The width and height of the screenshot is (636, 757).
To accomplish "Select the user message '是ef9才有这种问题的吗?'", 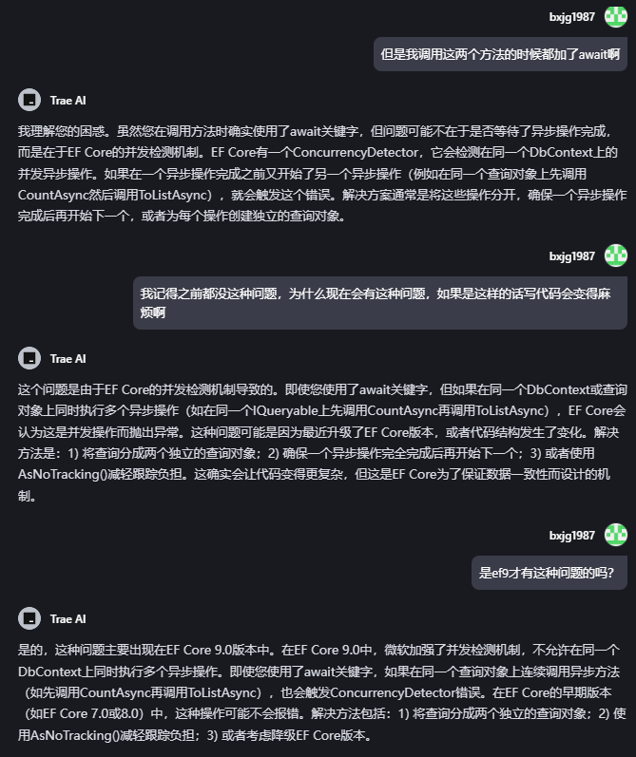I will tap(549, 573).
